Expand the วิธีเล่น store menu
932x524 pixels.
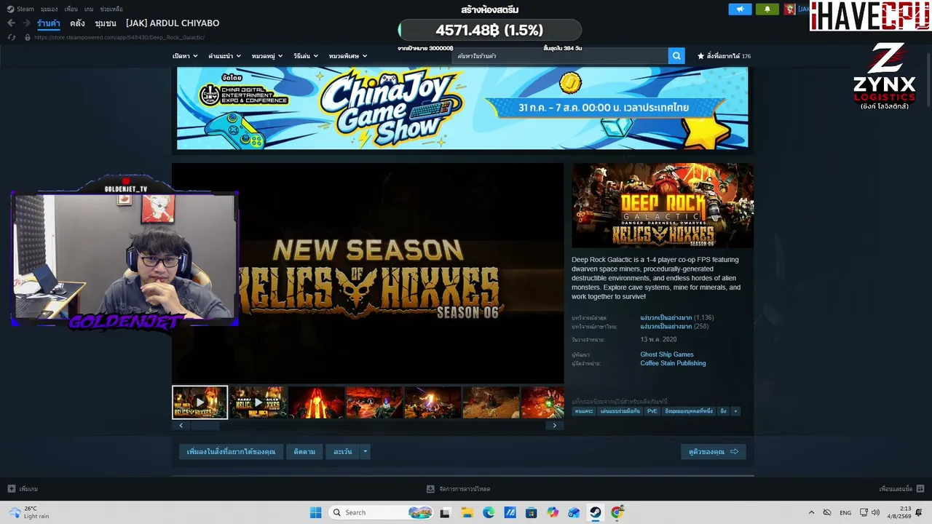[305, 56]
